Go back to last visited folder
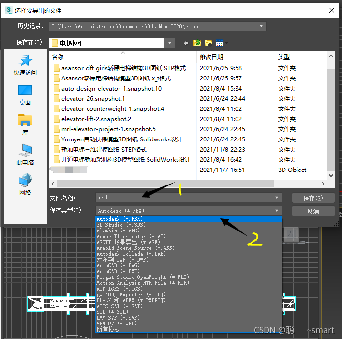The image size is (342, 339). [186, 43]
